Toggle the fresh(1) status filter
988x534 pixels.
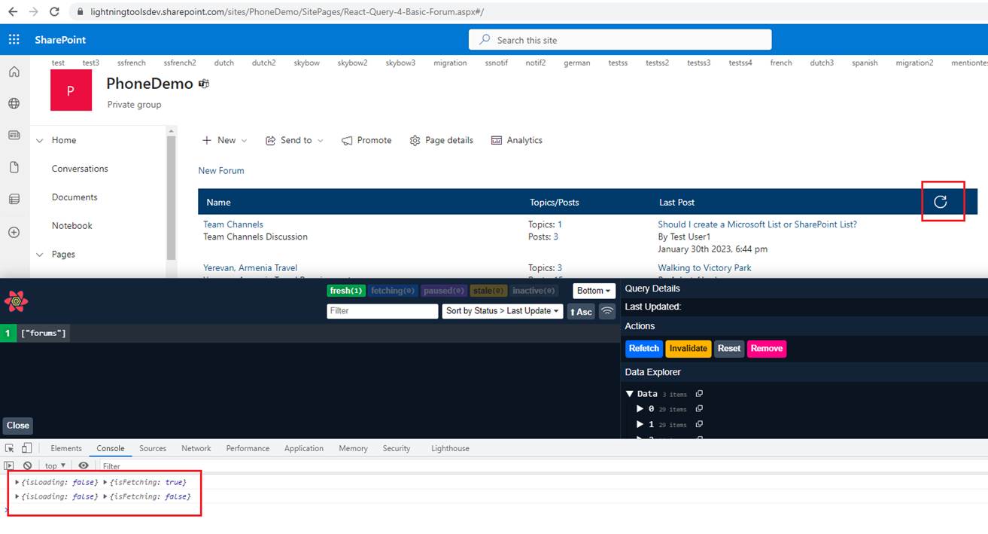(346, 291)
